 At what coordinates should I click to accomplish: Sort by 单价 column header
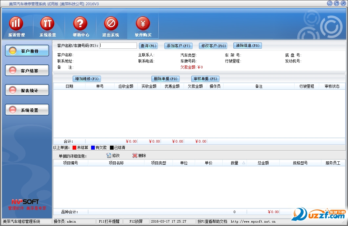coord(209,163)
